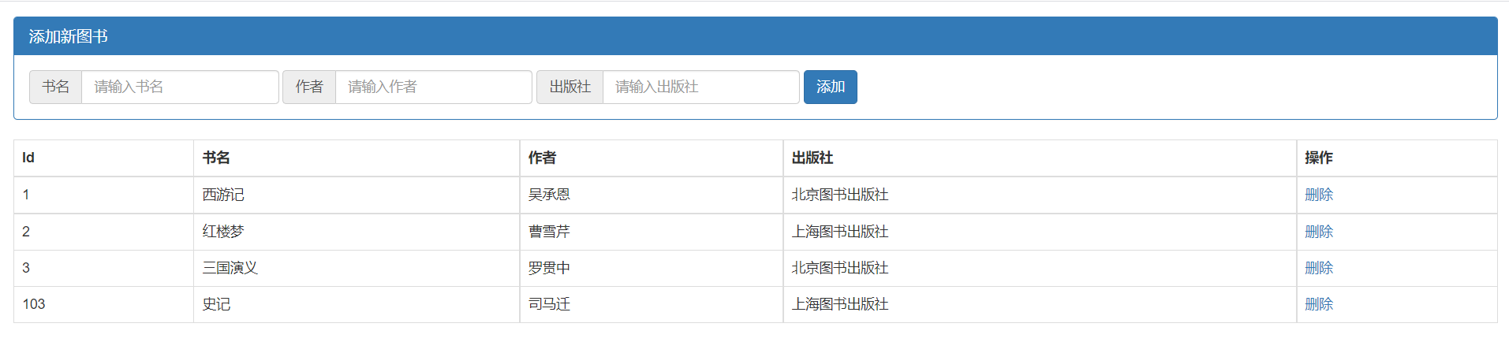Select the 史记 book name cell
Viewport: 1509px width, 342px height.
tap(357, 304)
